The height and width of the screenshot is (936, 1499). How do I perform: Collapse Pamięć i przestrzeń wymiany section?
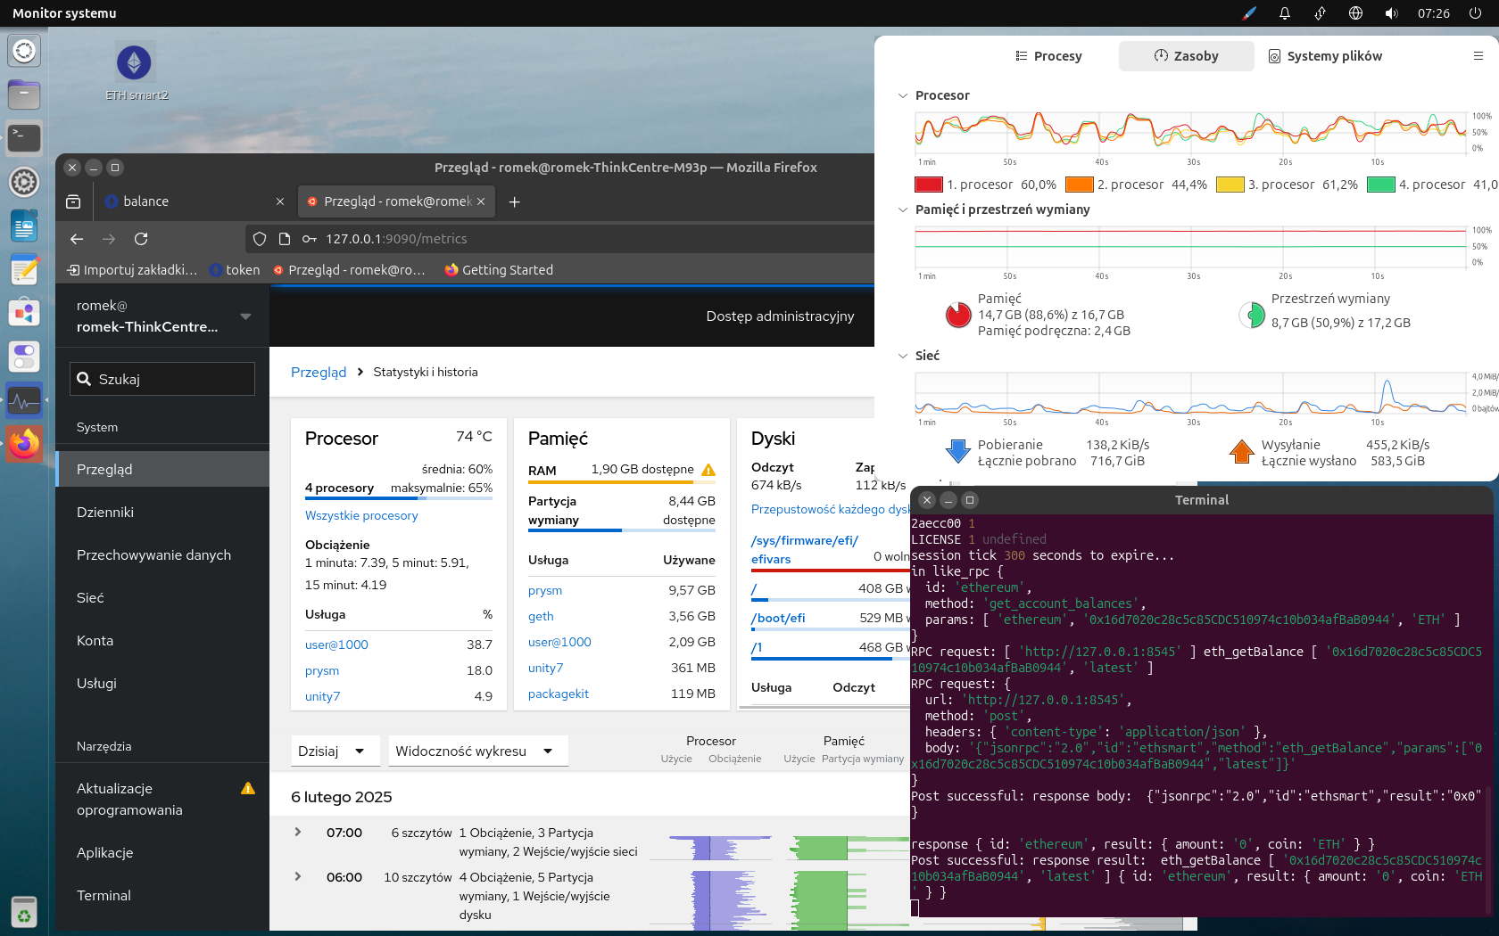tap(903, 209)
